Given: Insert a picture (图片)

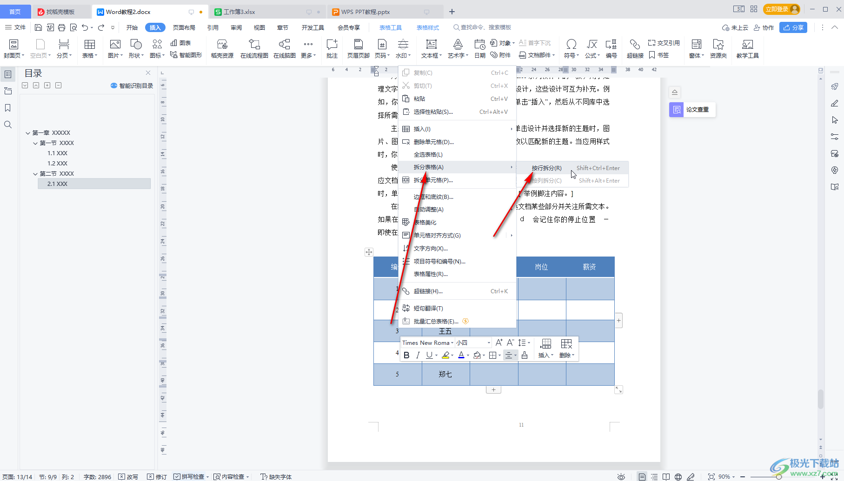Looking at the screenshot, I should (x=115, y=49).
